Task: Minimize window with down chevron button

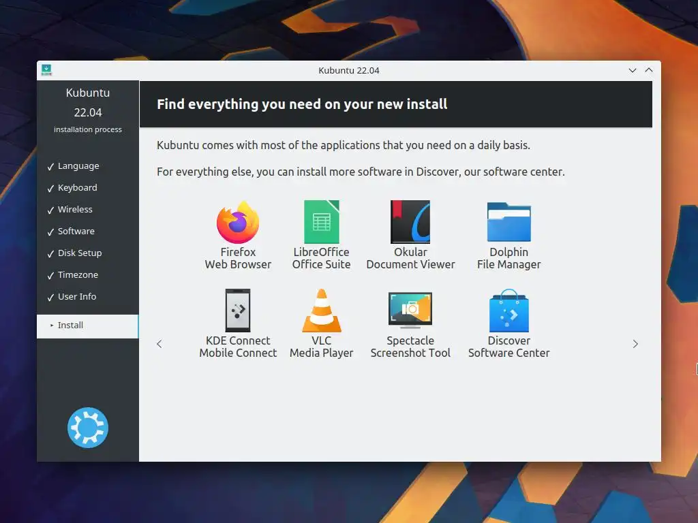Action: tap(632, 70)
